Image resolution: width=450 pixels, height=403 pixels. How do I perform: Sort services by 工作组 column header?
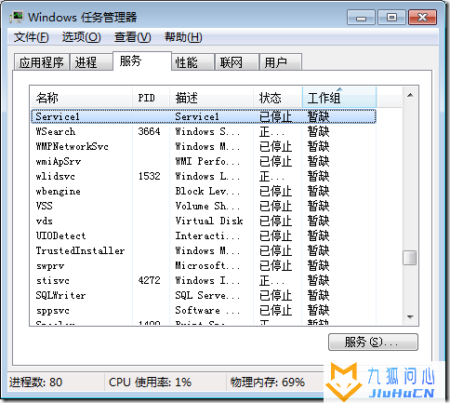(x=339, y=98)
